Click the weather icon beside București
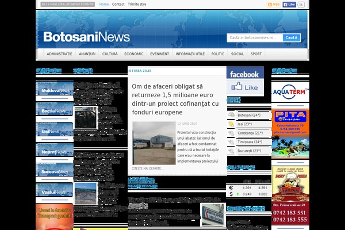The image size is (345, 230). point(231,151)
